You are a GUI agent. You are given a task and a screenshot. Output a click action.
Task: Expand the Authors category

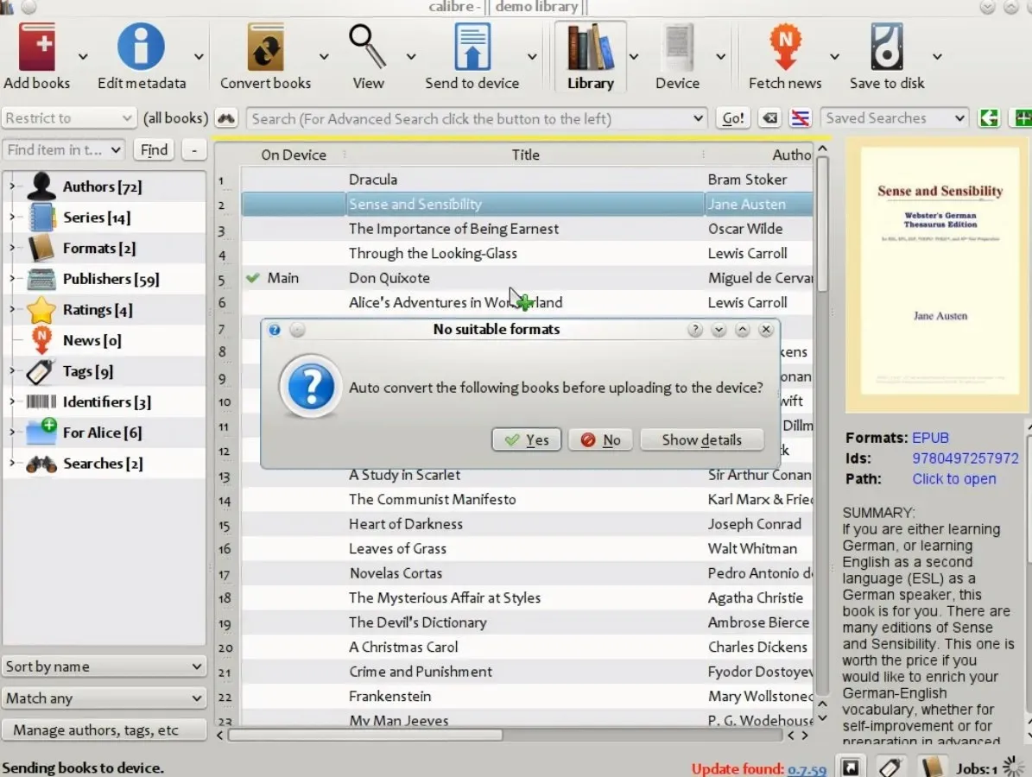(x=10, y=186)
